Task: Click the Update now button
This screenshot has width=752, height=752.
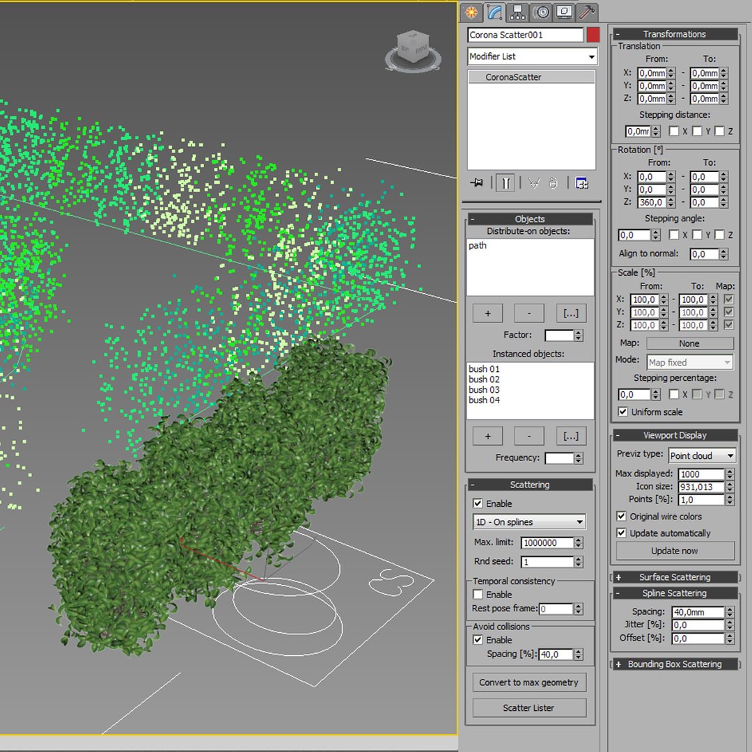Action: pos(675,551)
